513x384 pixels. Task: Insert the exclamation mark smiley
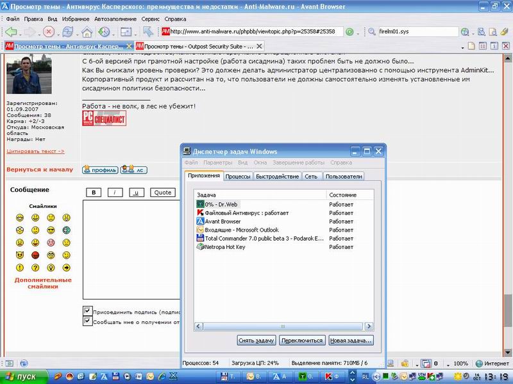[x=20, y=268]
